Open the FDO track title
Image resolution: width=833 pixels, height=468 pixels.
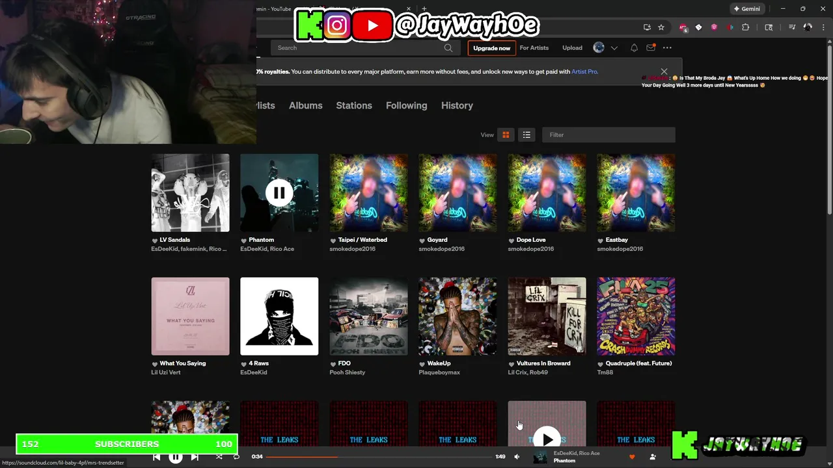(x=344, y=363)
